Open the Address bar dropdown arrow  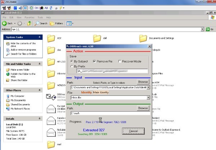point(202,29)
